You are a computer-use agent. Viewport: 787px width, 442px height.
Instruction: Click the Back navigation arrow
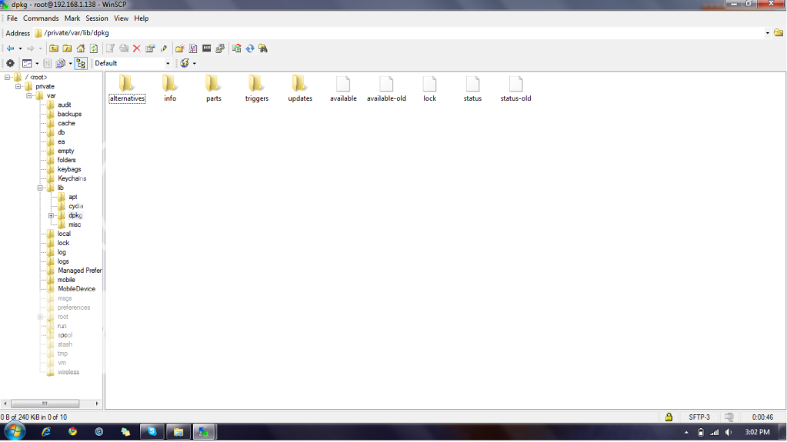(x=10, y=48)
